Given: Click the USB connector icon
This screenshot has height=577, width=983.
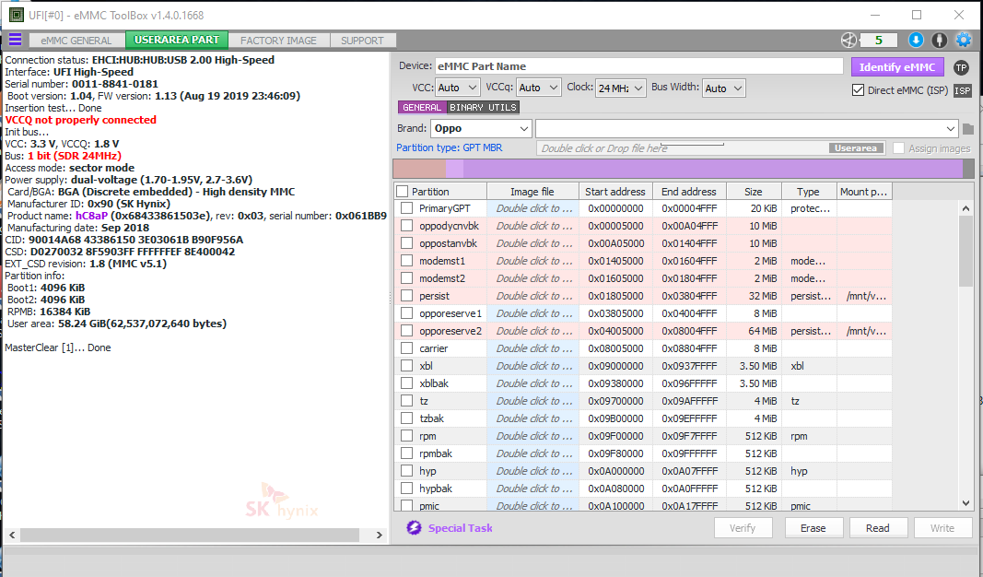Looking at the screenshot, I should 939,41.
